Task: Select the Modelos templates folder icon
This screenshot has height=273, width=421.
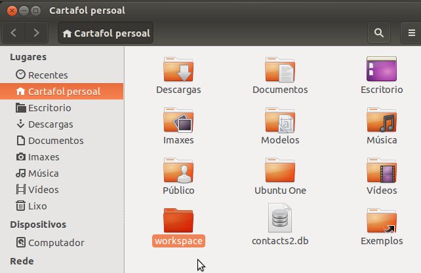Action: tap(280, 120)
